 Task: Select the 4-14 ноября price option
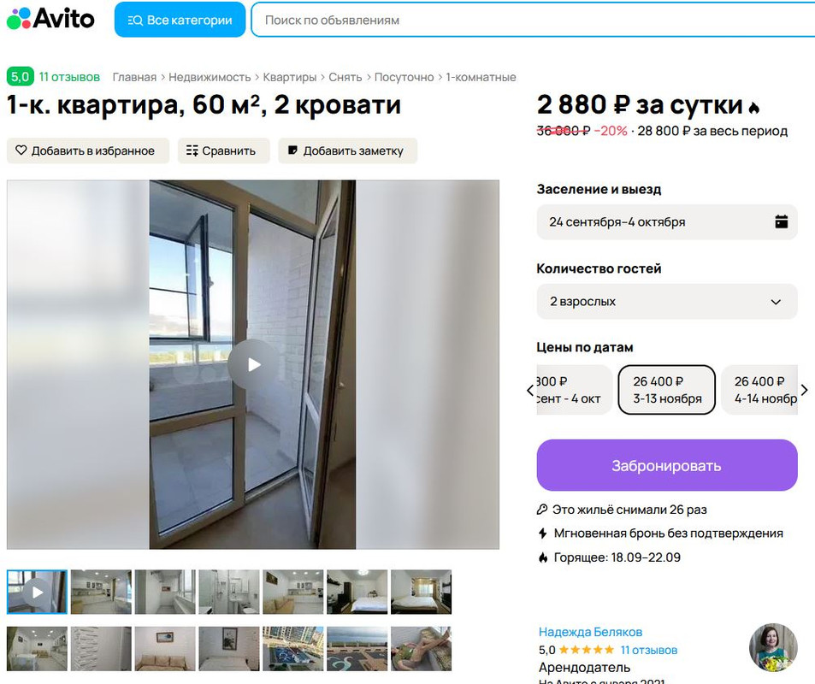coord(759,390)
